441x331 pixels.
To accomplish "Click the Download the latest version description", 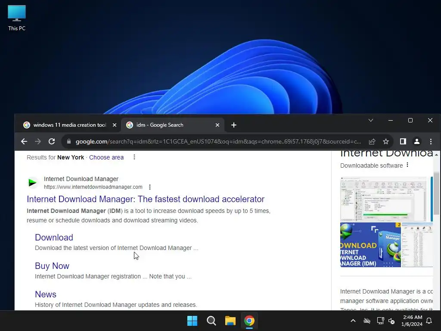I will (116, 248).
